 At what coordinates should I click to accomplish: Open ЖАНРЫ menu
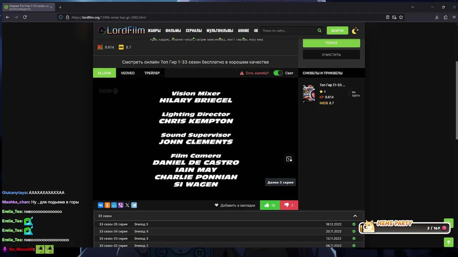(x=154, y=31)
